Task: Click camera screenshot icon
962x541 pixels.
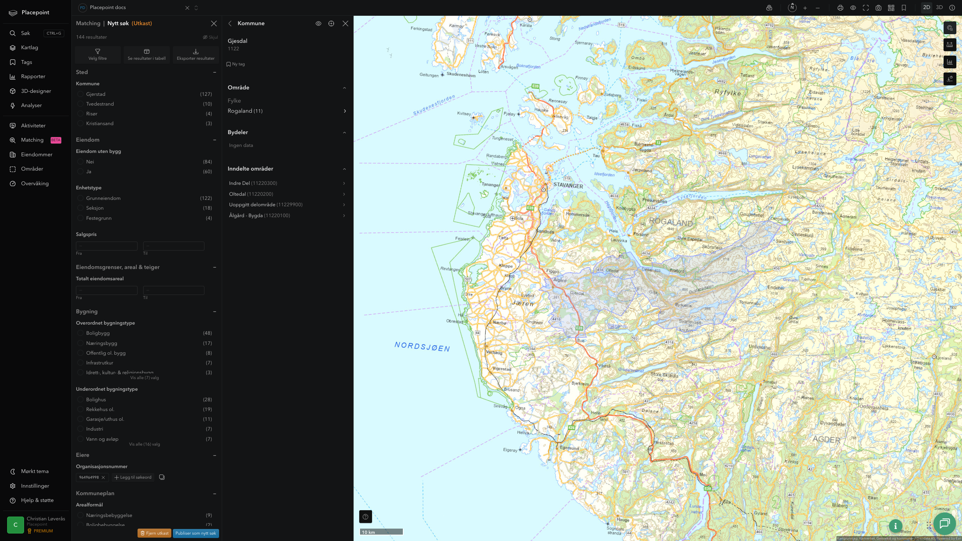Action: [879, 8]
